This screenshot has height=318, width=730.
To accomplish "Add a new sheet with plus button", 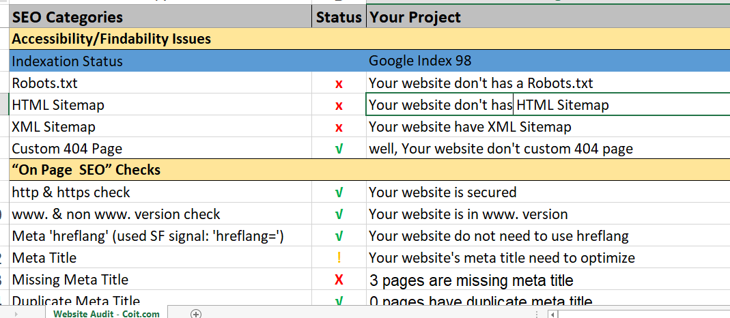I will pos(196,313).
